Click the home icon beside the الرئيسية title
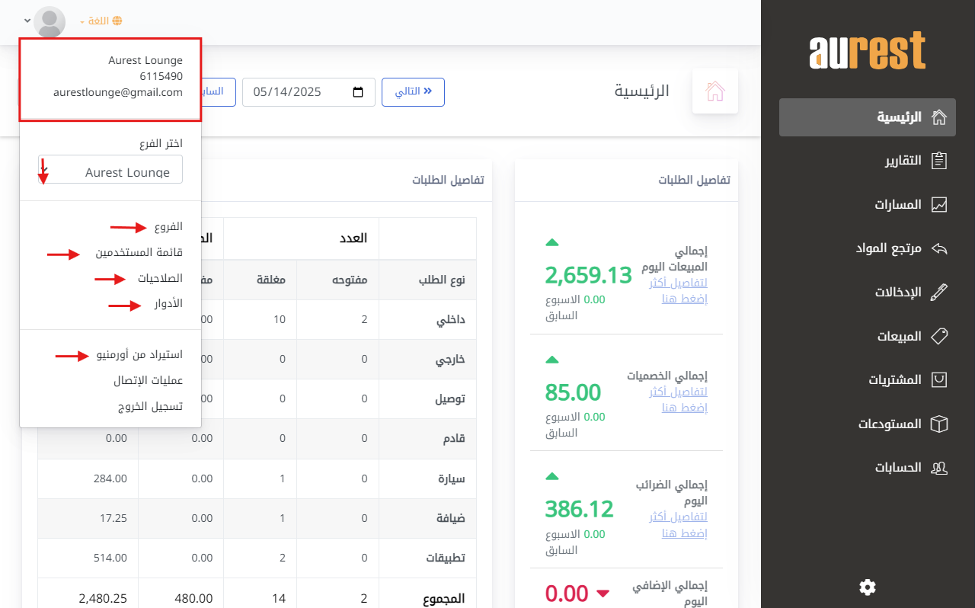 pos(714,91)
